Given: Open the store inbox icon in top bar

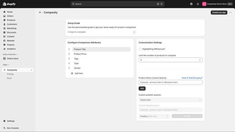Looking at the screenshot, I should point(191,4).
